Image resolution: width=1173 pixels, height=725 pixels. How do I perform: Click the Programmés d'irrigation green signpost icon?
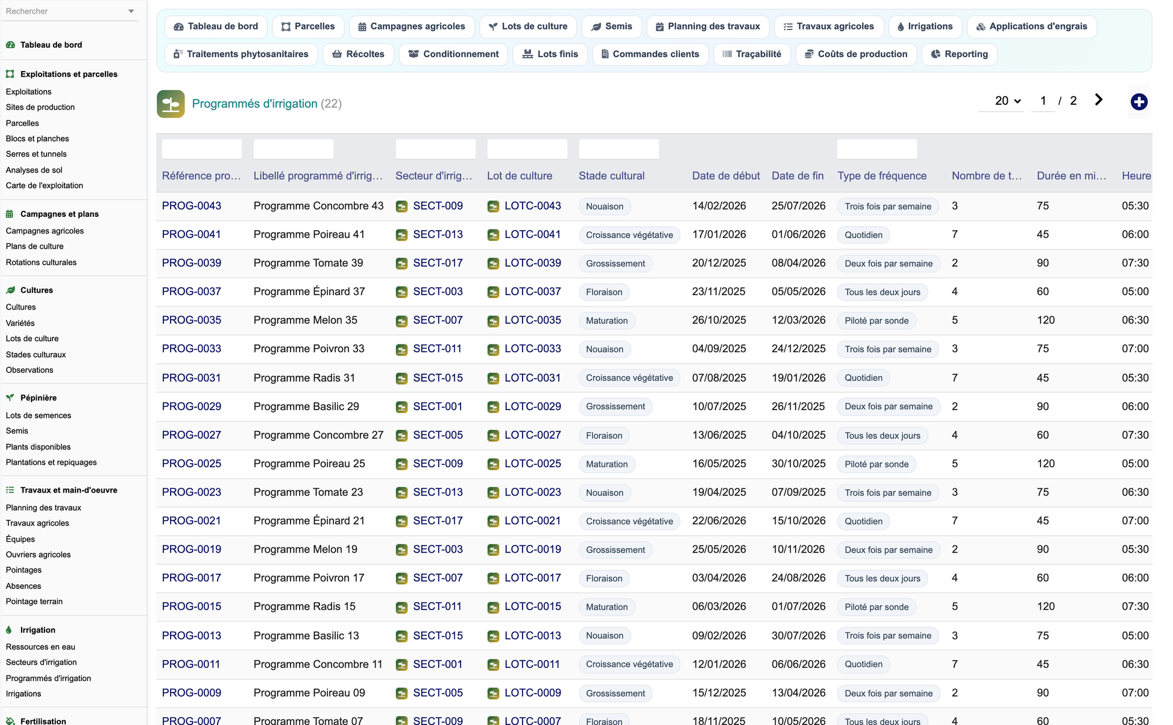click(x=171, y=104)
